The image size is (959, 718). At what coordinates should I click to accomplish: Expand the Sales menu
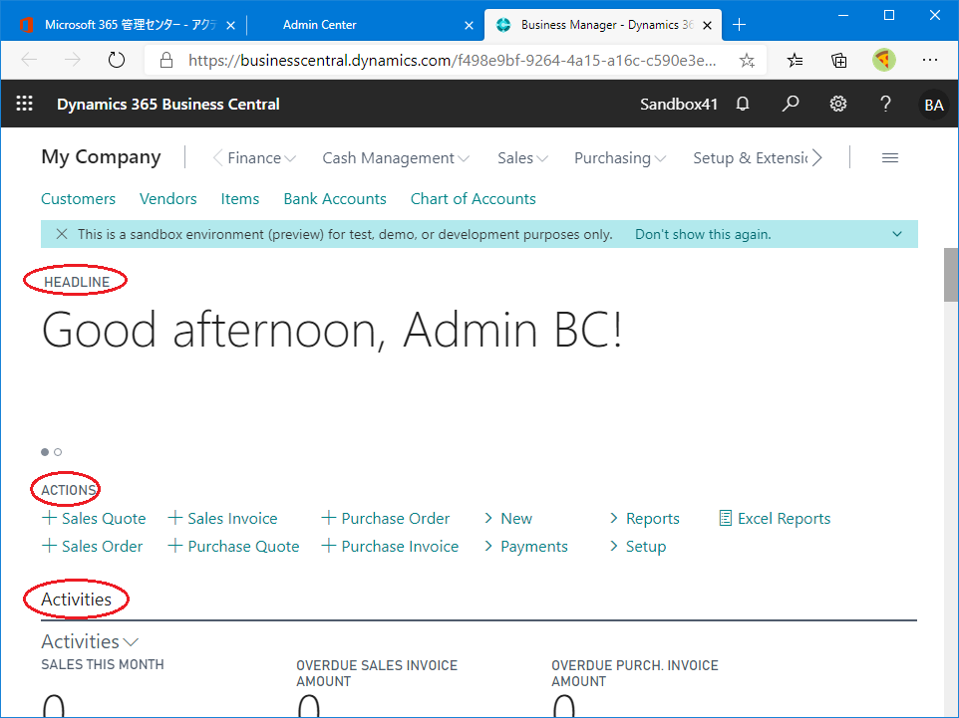coord(522,158)
